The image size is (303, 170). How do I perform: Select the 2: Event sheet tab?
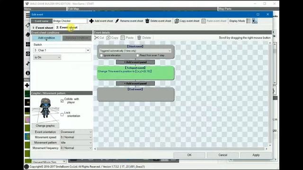point(67,27)
